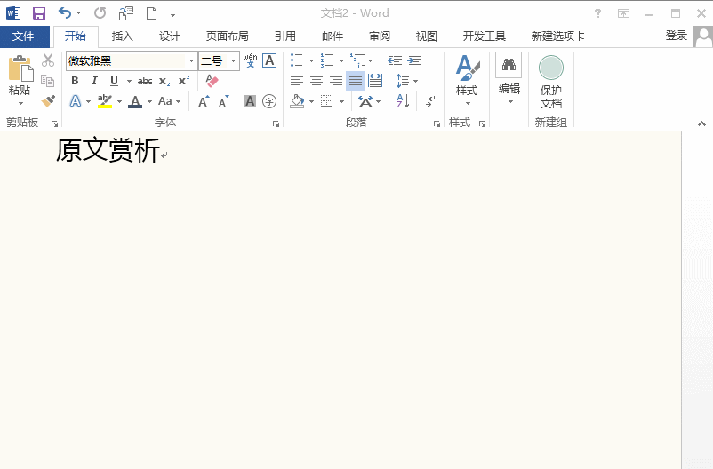713x469 pixels.
Task: Clear formatting with the eraser icon
Action: point(212,81)
